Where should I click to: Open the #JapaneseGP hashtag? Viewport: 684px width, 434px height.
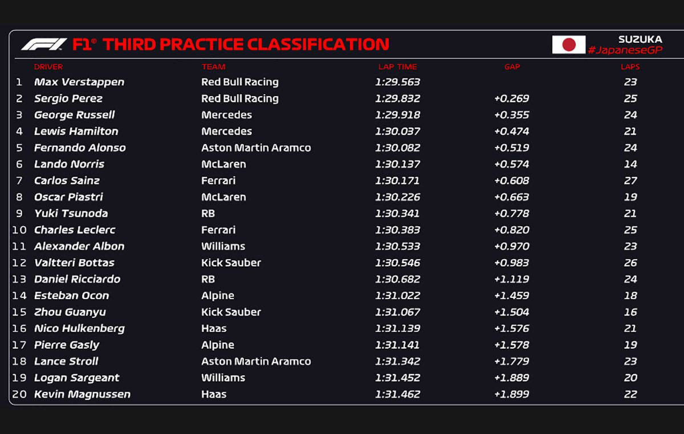[x=625, y=50]
